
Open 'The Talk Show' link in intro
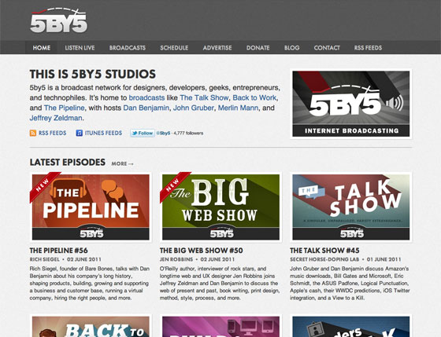pos(204,97)
